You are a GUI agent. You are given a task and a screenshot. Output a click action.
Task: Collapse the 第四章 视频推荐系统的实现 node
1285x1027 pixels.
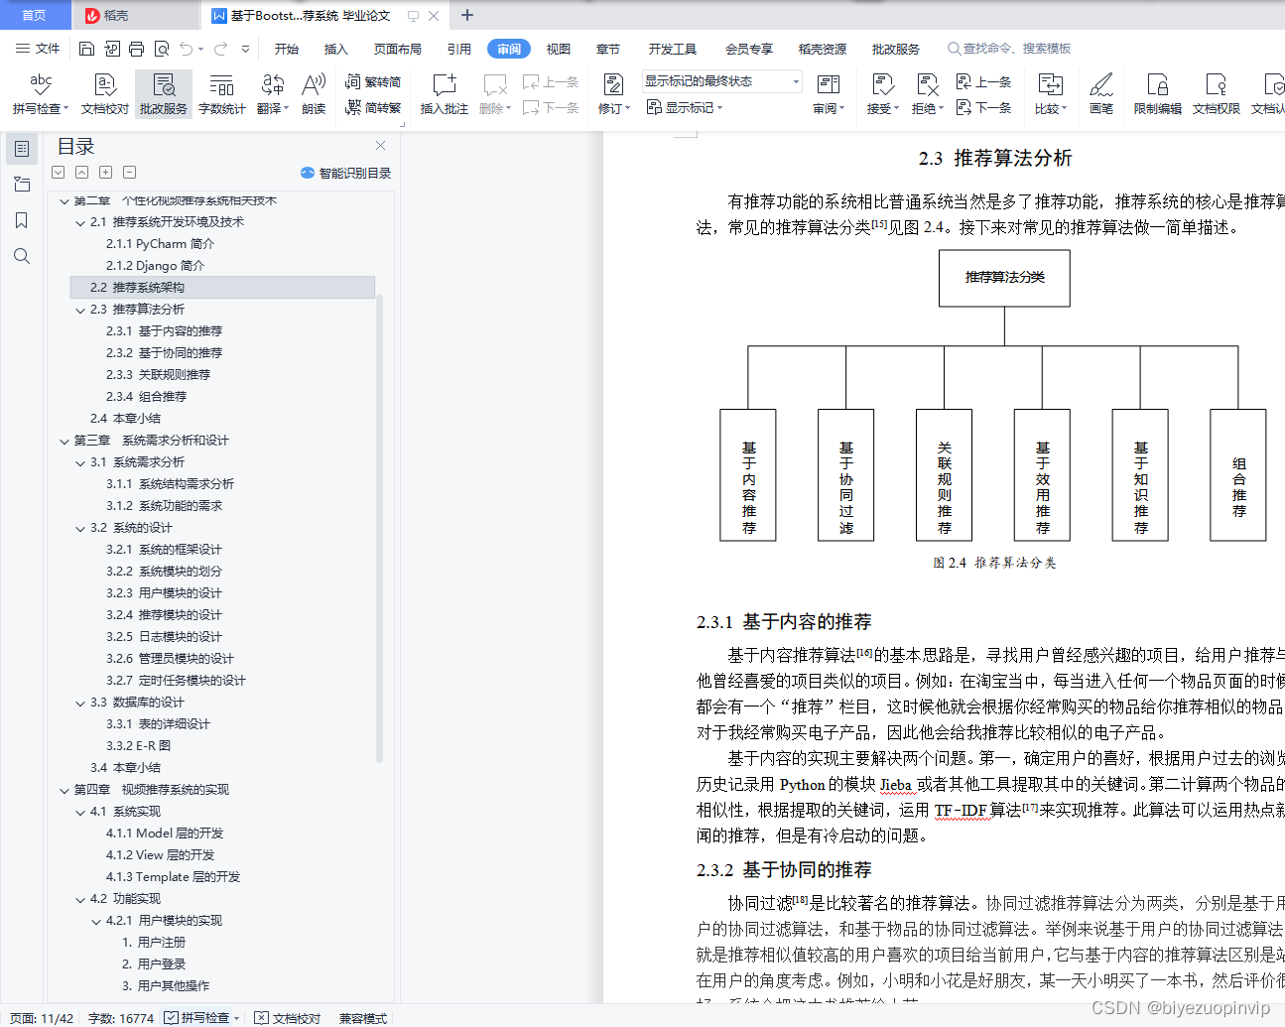point(64,790)
